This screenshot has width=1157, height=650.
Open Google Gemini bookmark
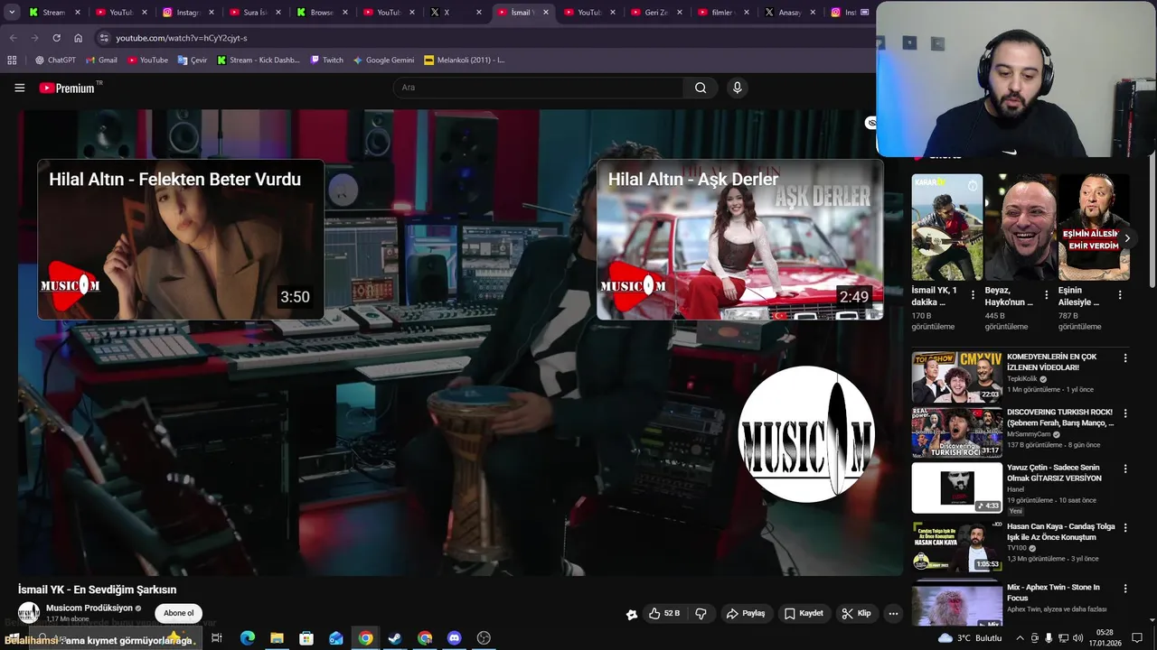pyautogui.click(x=383, y=60)
